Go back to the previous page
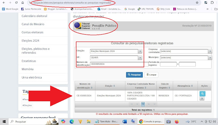The height and width of the screenshot is (125, 218). click(x=4, y=3)
